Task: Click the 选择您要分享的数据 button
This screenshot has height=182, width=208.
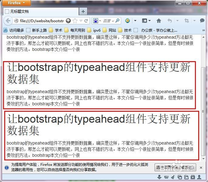Action: click(x=175, y=167)
